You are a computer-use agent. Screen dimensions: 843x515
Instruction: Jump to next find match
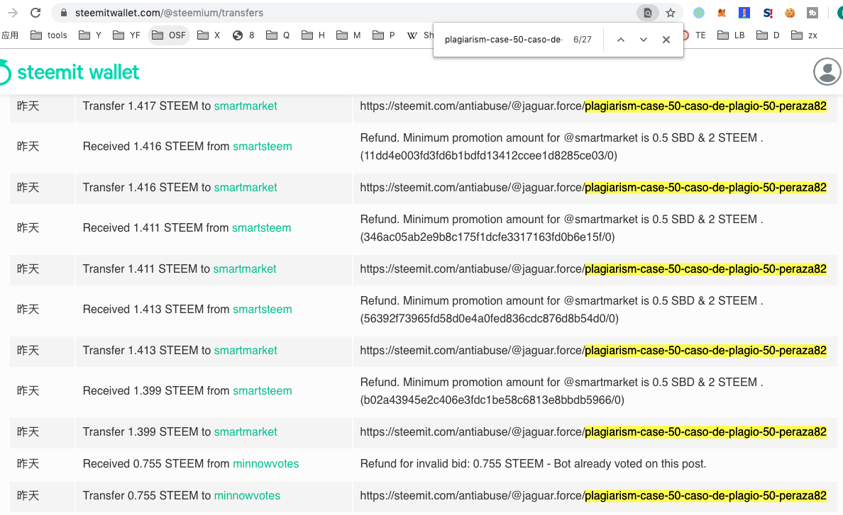(x=643, y=40)
